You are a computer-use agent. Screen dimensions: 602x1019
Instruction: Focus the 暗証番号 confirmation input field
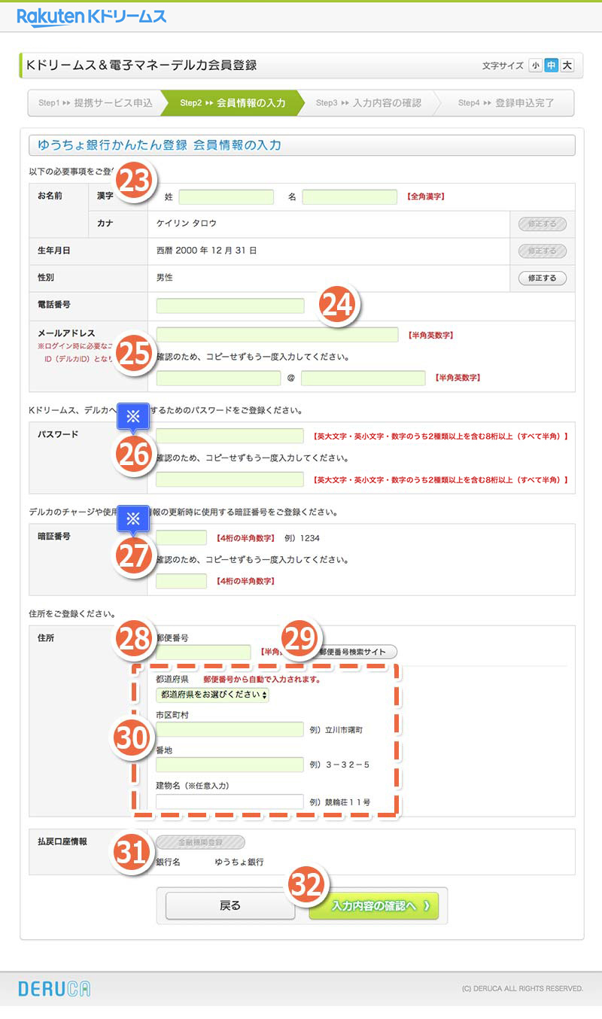[x=181, y=581]
